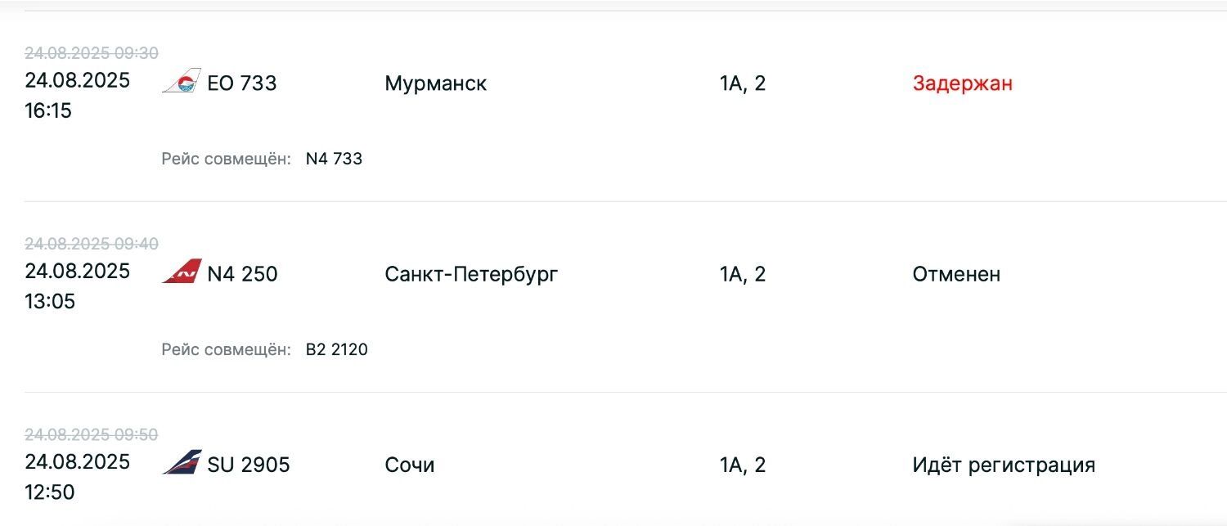This screenshot has height=526, width=1227.
Task: Click destination Сочи
Action: (x=409, y=465)
